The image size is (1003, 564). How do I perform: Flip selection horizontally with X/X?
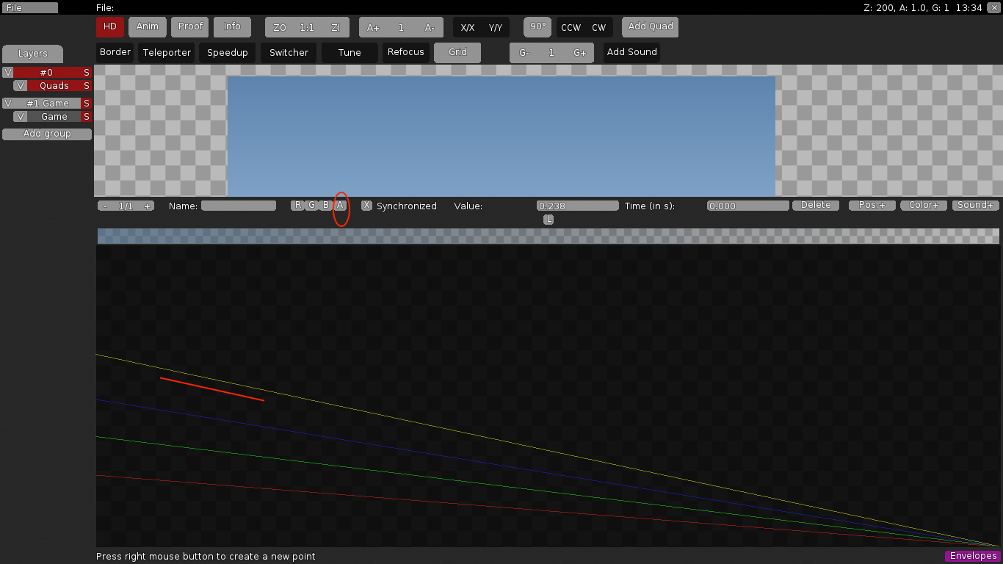(467, 28)
